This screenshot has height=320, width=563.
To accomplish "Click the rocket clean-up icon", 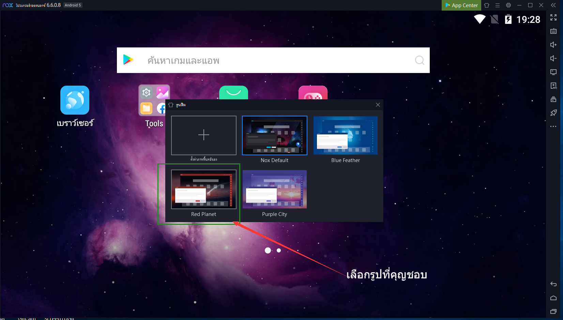I will (553, 113).
